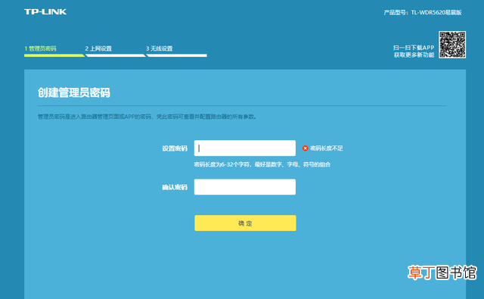The image size is (484, 299).
Task: Click the 密码长度不足 error message
Action: pyautogui.click(x=327, y=148)
